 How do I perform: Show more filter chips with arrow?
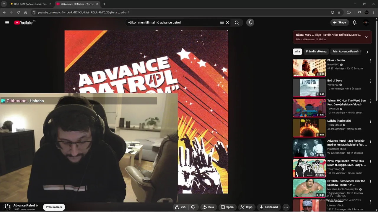[367, 52]
